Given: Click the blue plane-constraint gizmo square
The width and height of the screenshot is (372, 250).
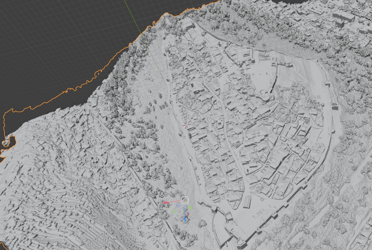Looking at the screenshot, I should (x=178, y=205).
